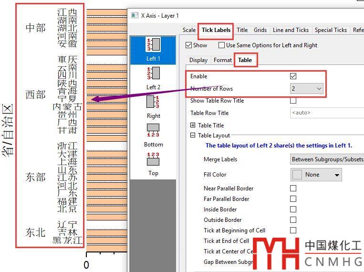Expand the Table Title section
Image resolution: width=364 pixels, height=272 pixels.
tap(193, 126)
